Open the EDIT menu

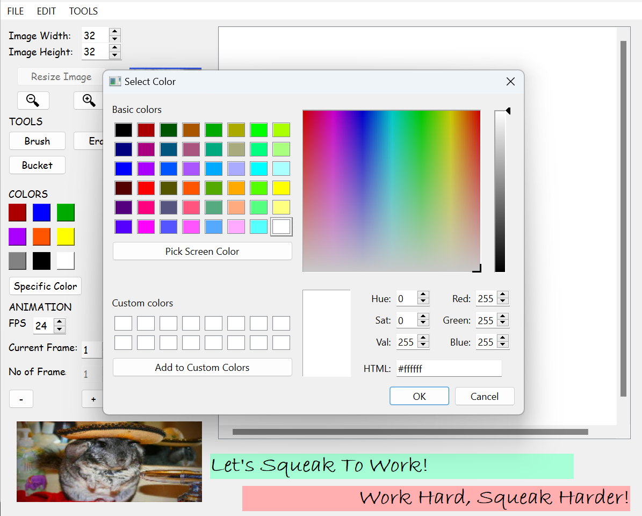[46, 11]
